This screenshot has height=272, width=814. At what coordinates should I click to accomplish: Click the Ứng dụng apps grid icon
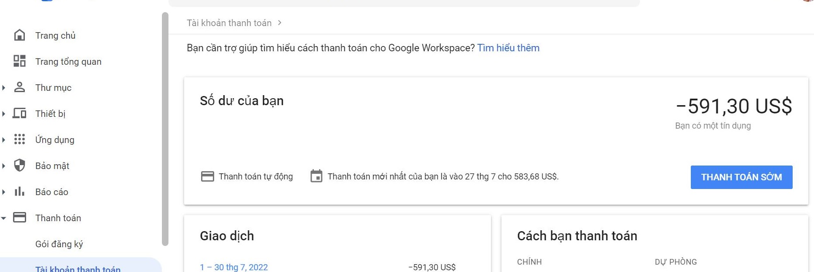(x=20, y=139)
